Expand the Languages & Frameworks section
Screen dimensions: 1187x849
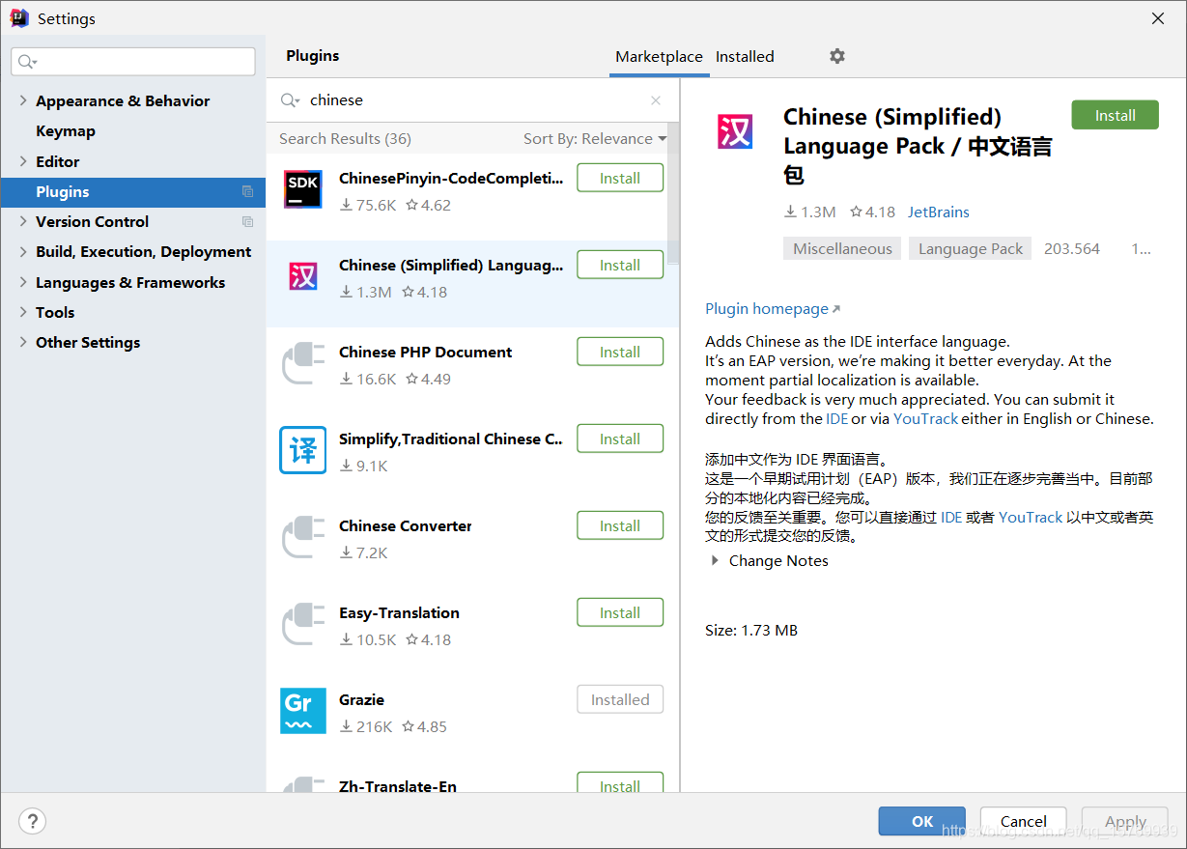point(23,282)
